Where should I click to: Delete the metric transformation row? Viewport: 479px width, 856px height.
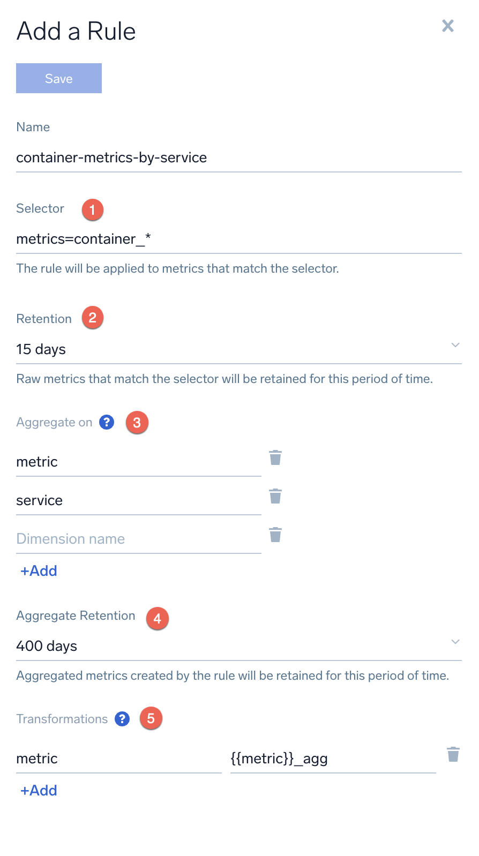pyautogui.click(x=453, y=755)
